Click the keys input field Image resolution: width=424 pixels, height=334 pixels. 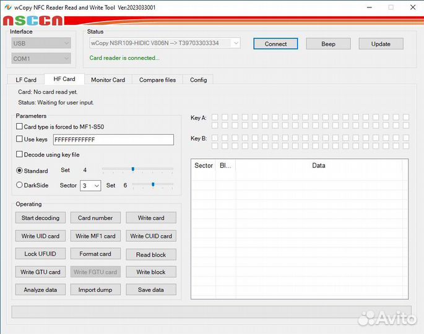click(x=113, y=140)
